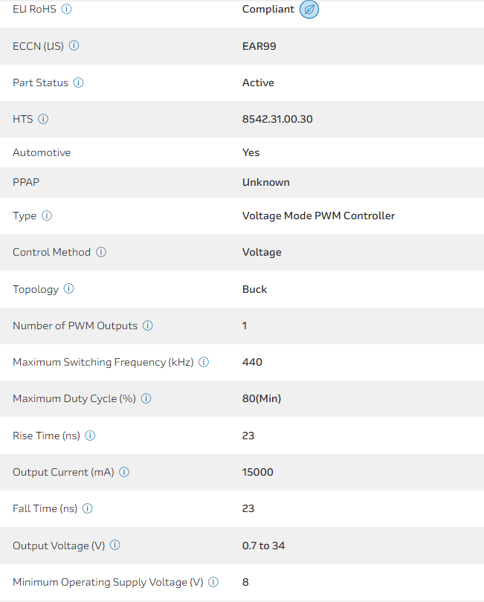Screen dimensions: 484x602
Task: Show info for Part Status
Action: 79,82
